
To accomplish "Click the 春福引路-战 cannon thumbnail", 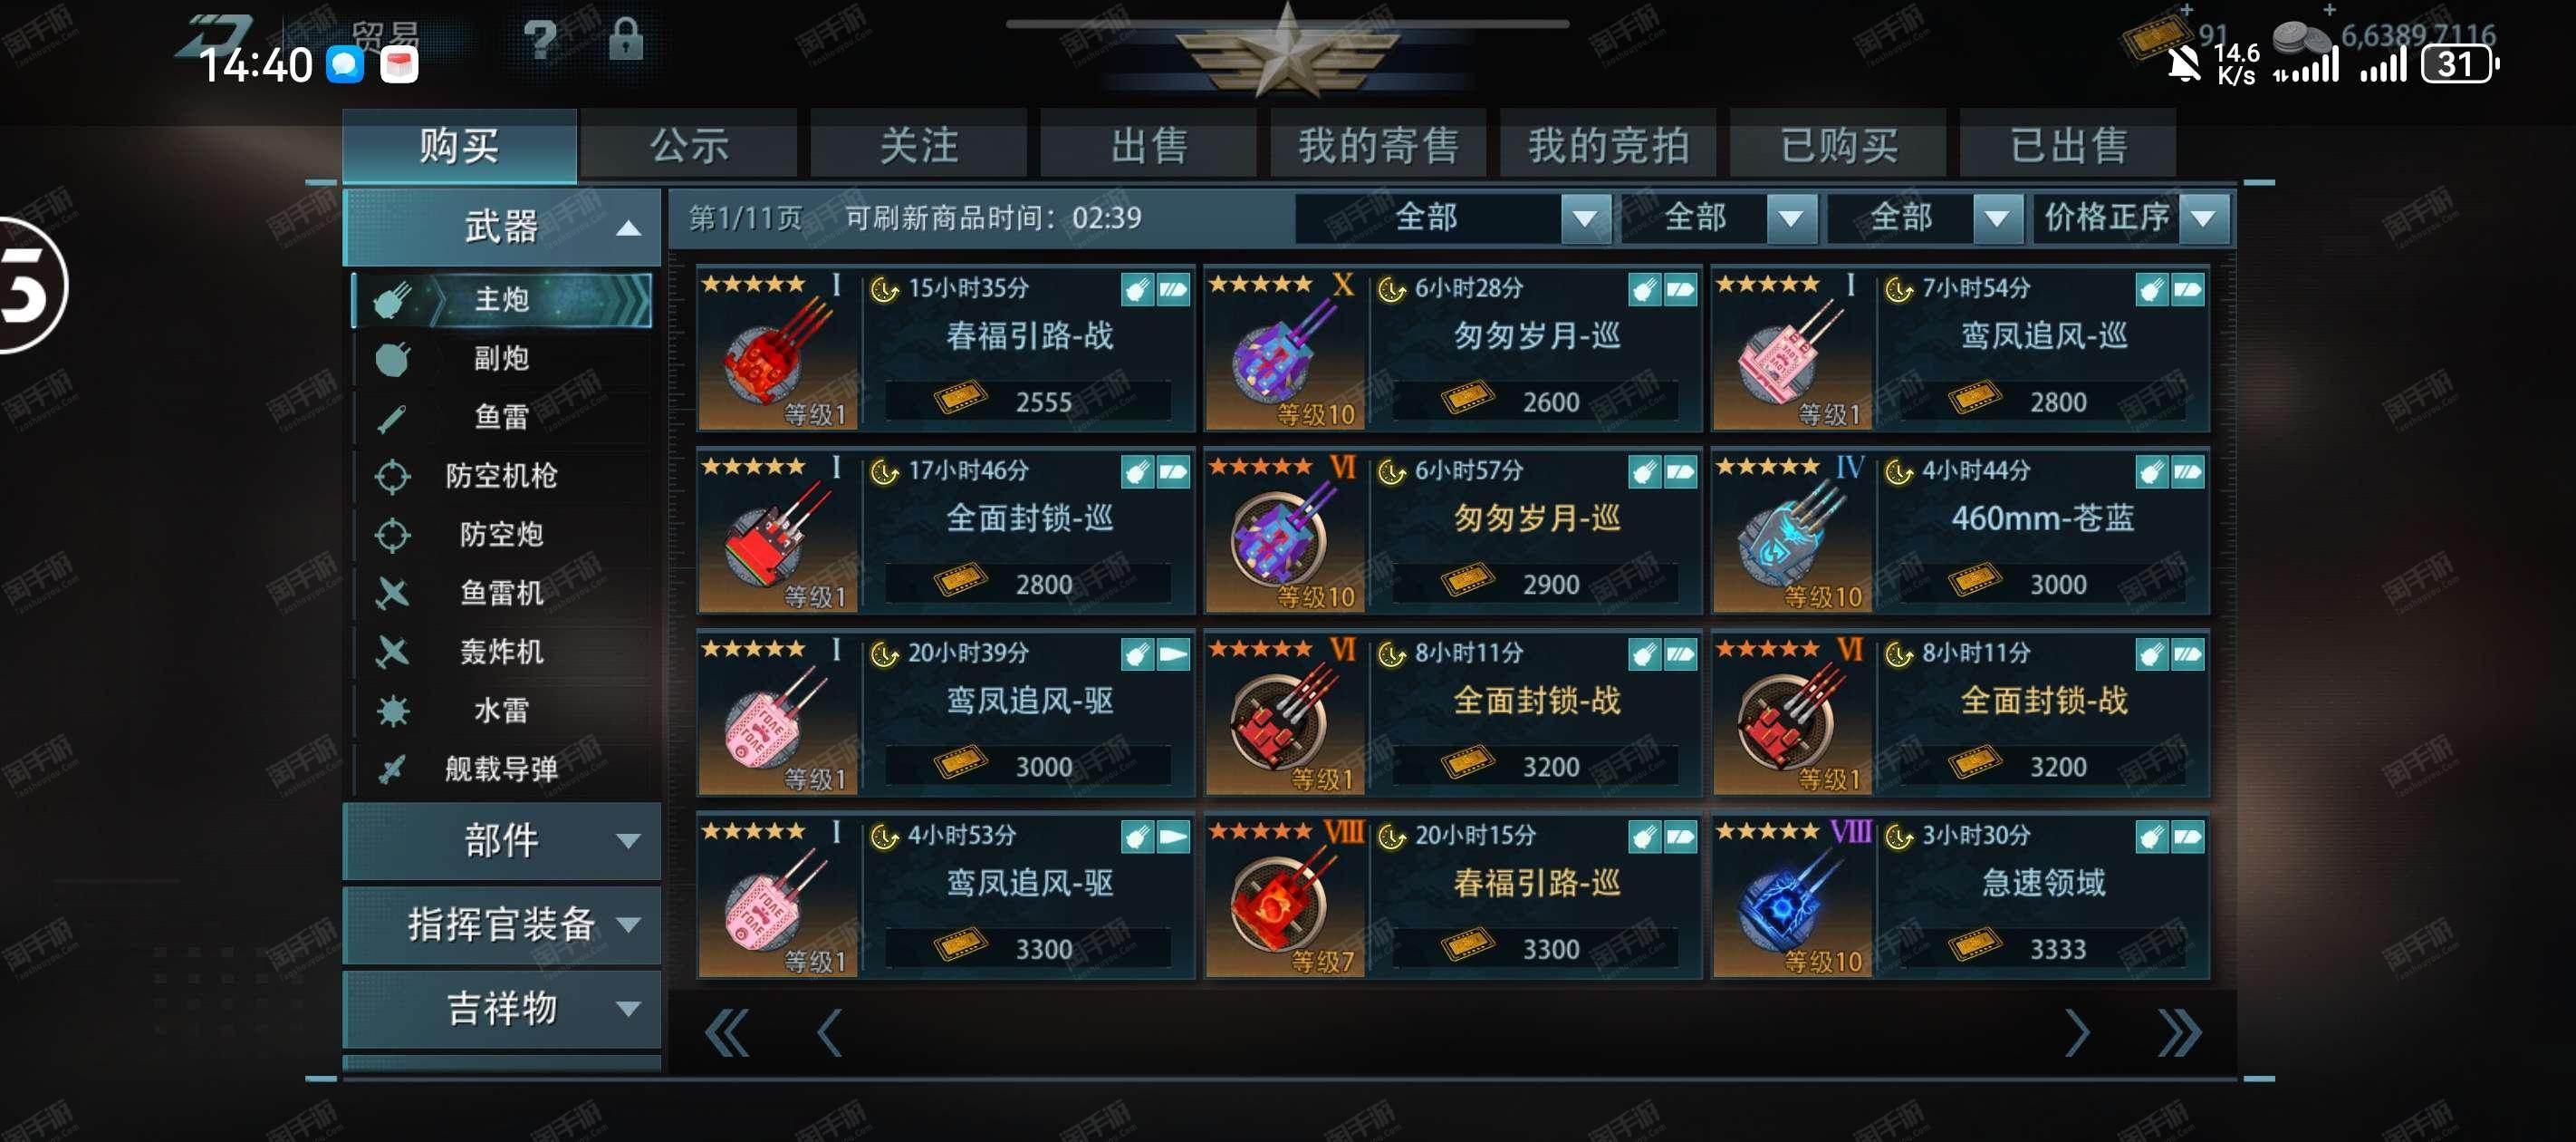I will [x=779, y=349].
